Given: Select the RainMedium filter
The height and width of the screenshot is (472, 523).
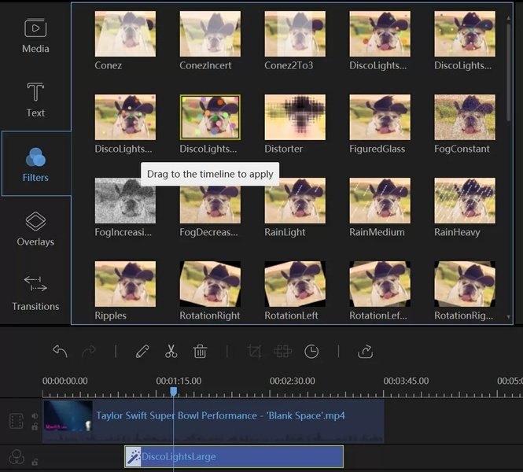Looking at the screenshot, I should 380,201.
